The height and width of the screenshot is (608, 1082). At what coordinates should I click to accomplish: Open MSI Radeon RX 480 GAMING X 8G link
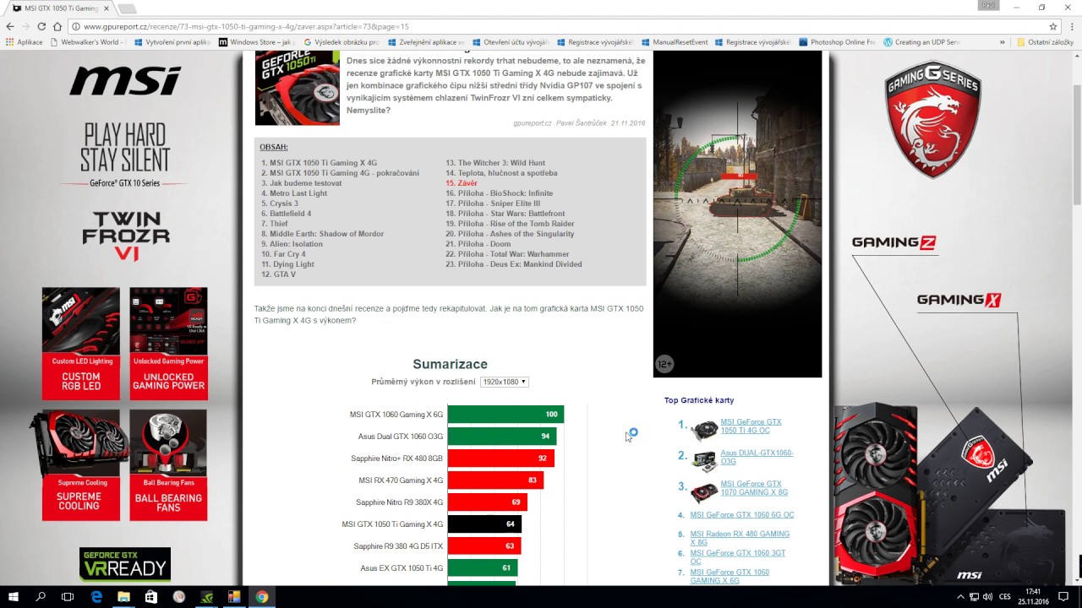click(740, 538)
